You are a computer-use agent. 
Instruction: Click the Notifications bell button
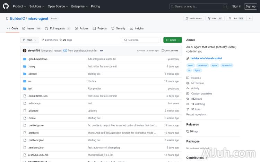(193, 18)
